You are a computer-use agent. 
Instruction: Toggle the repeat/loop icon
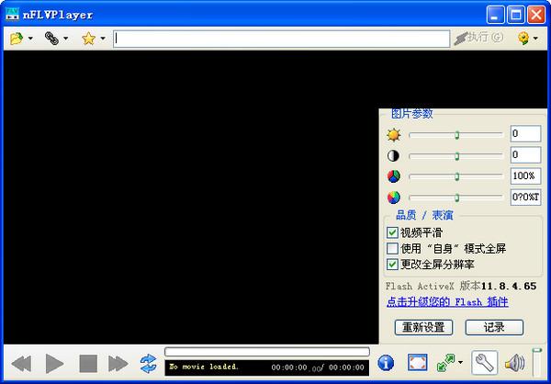[148, 363]
